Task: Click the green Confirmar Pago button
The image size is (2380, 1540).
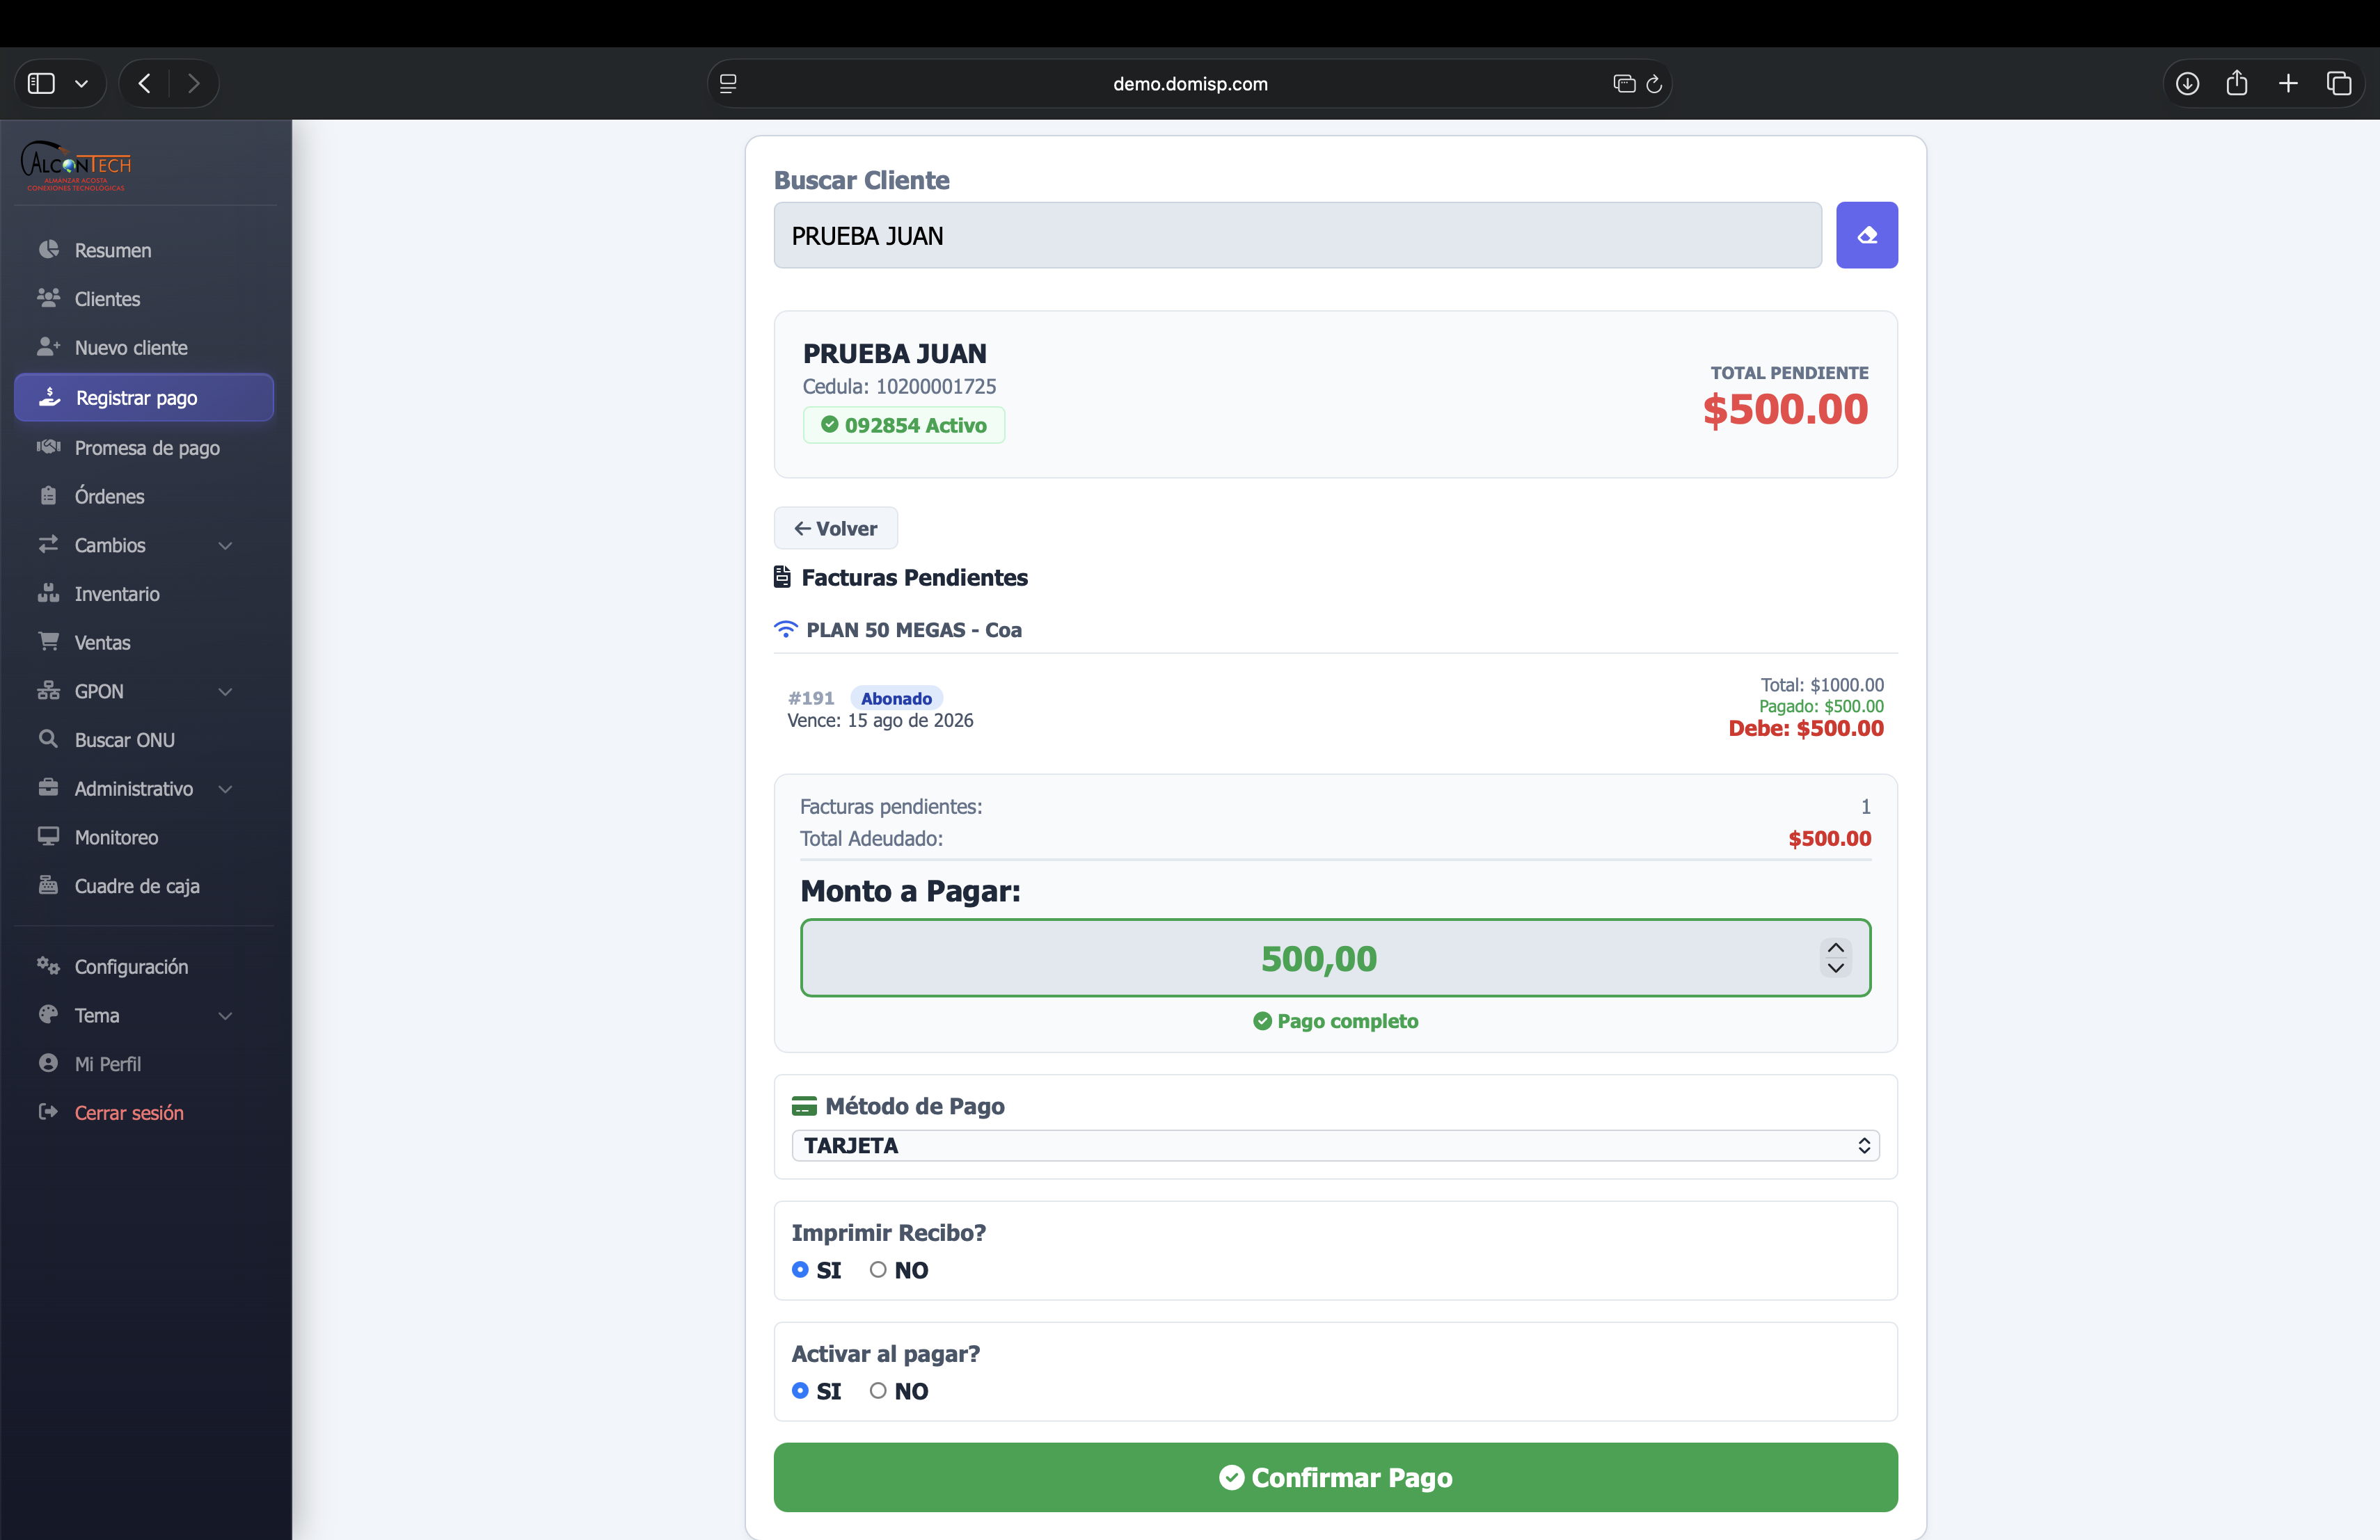Action: click(x=1335, y=1476)
